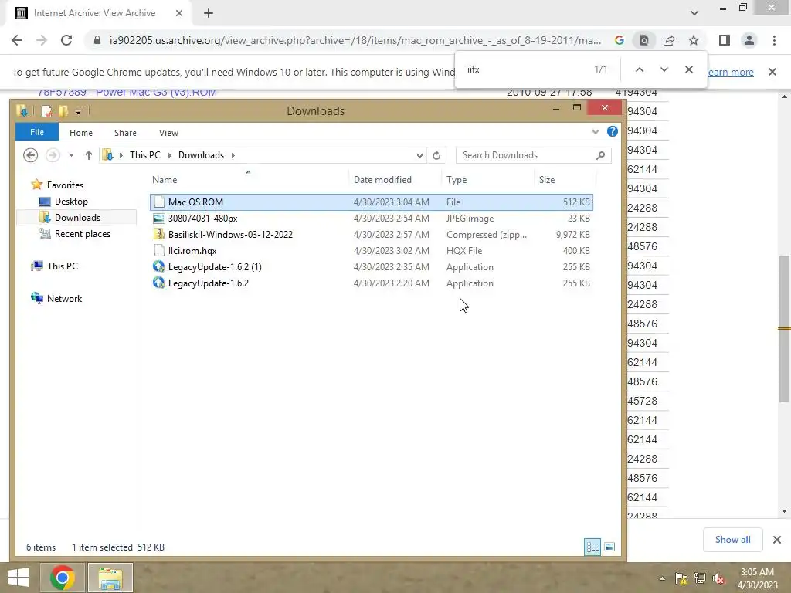Image resolution: width=791 pixels, height=593 pixels.
Task: Open Chrome side panel icon
Action: [725, 40]
